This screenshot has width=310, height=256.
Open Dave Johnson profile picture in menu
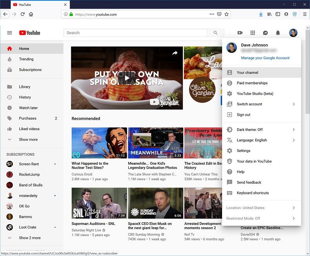coord(231,47)
